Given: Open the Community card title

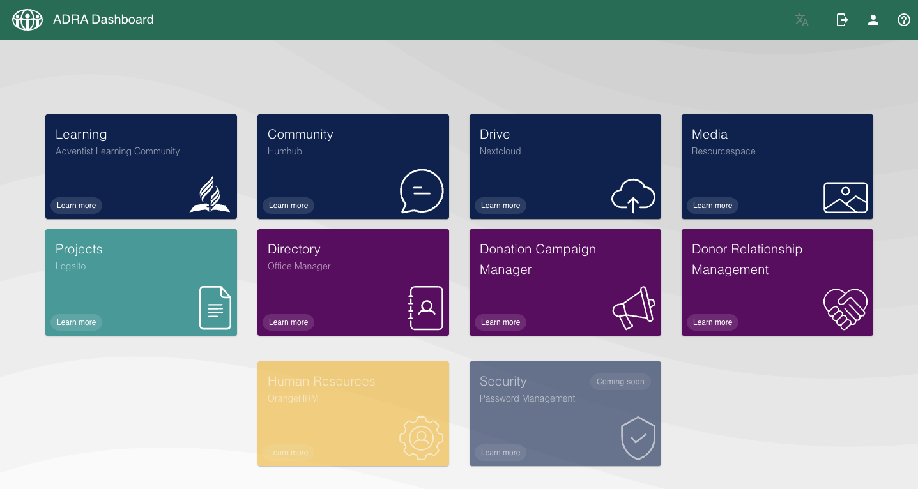Looking at the screenshot, I should (x=300, y=134).
